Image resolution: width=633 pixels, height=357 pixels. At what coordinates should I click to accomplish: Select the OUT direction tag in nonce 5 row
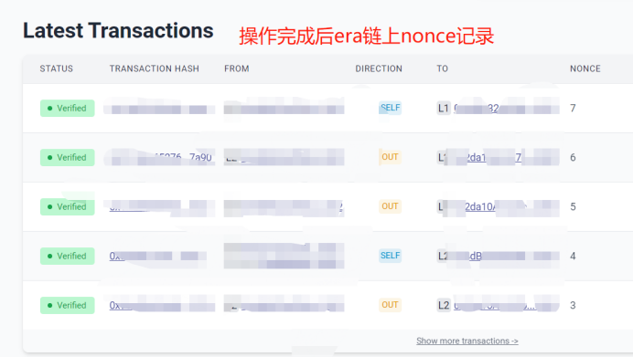(390, 206)
